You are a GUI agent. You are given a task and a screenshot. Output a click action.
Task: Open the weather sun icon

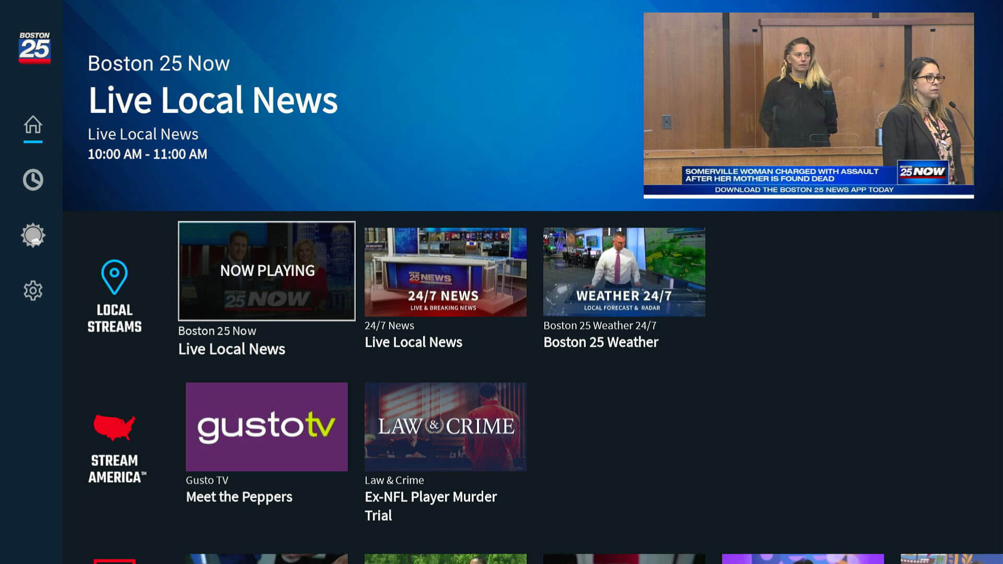(33, 235)
